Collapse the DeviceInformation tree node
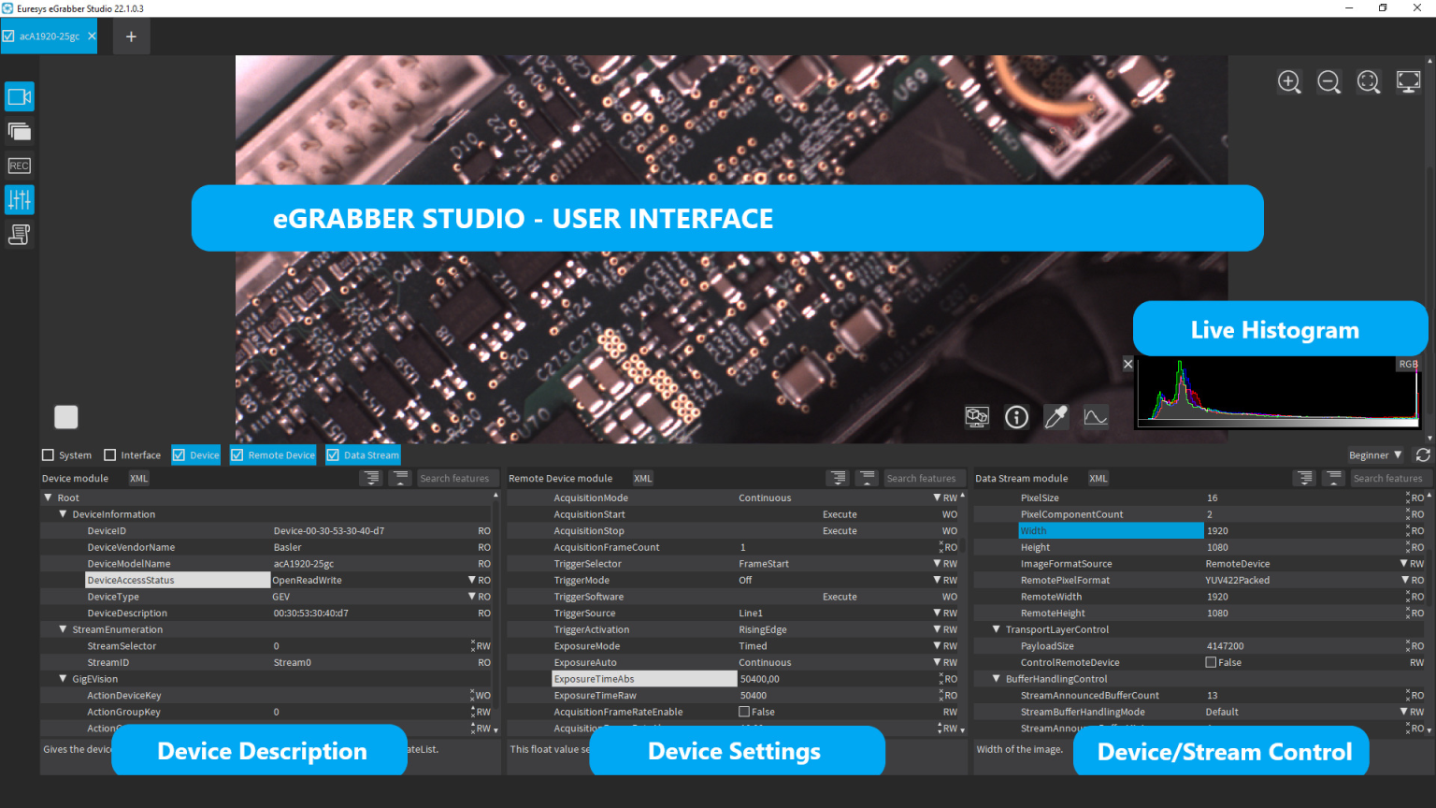 coord(64,514)
